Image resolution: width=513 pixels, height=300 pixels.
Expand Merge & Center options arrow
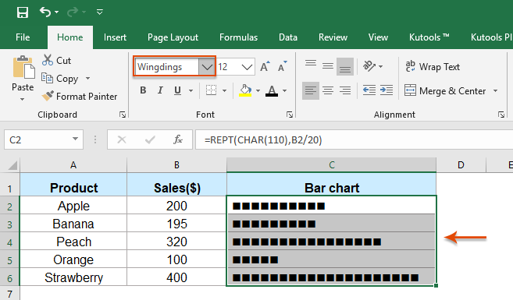(x=495, y=90)
